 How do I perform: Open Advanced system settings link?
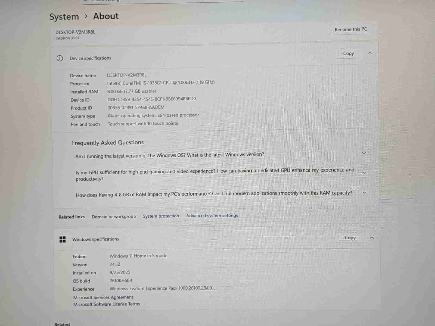212,215
